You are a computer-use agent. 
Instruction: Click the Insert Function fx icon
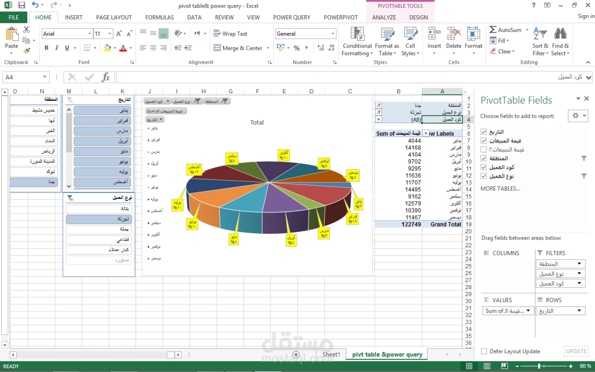[105, 77]
